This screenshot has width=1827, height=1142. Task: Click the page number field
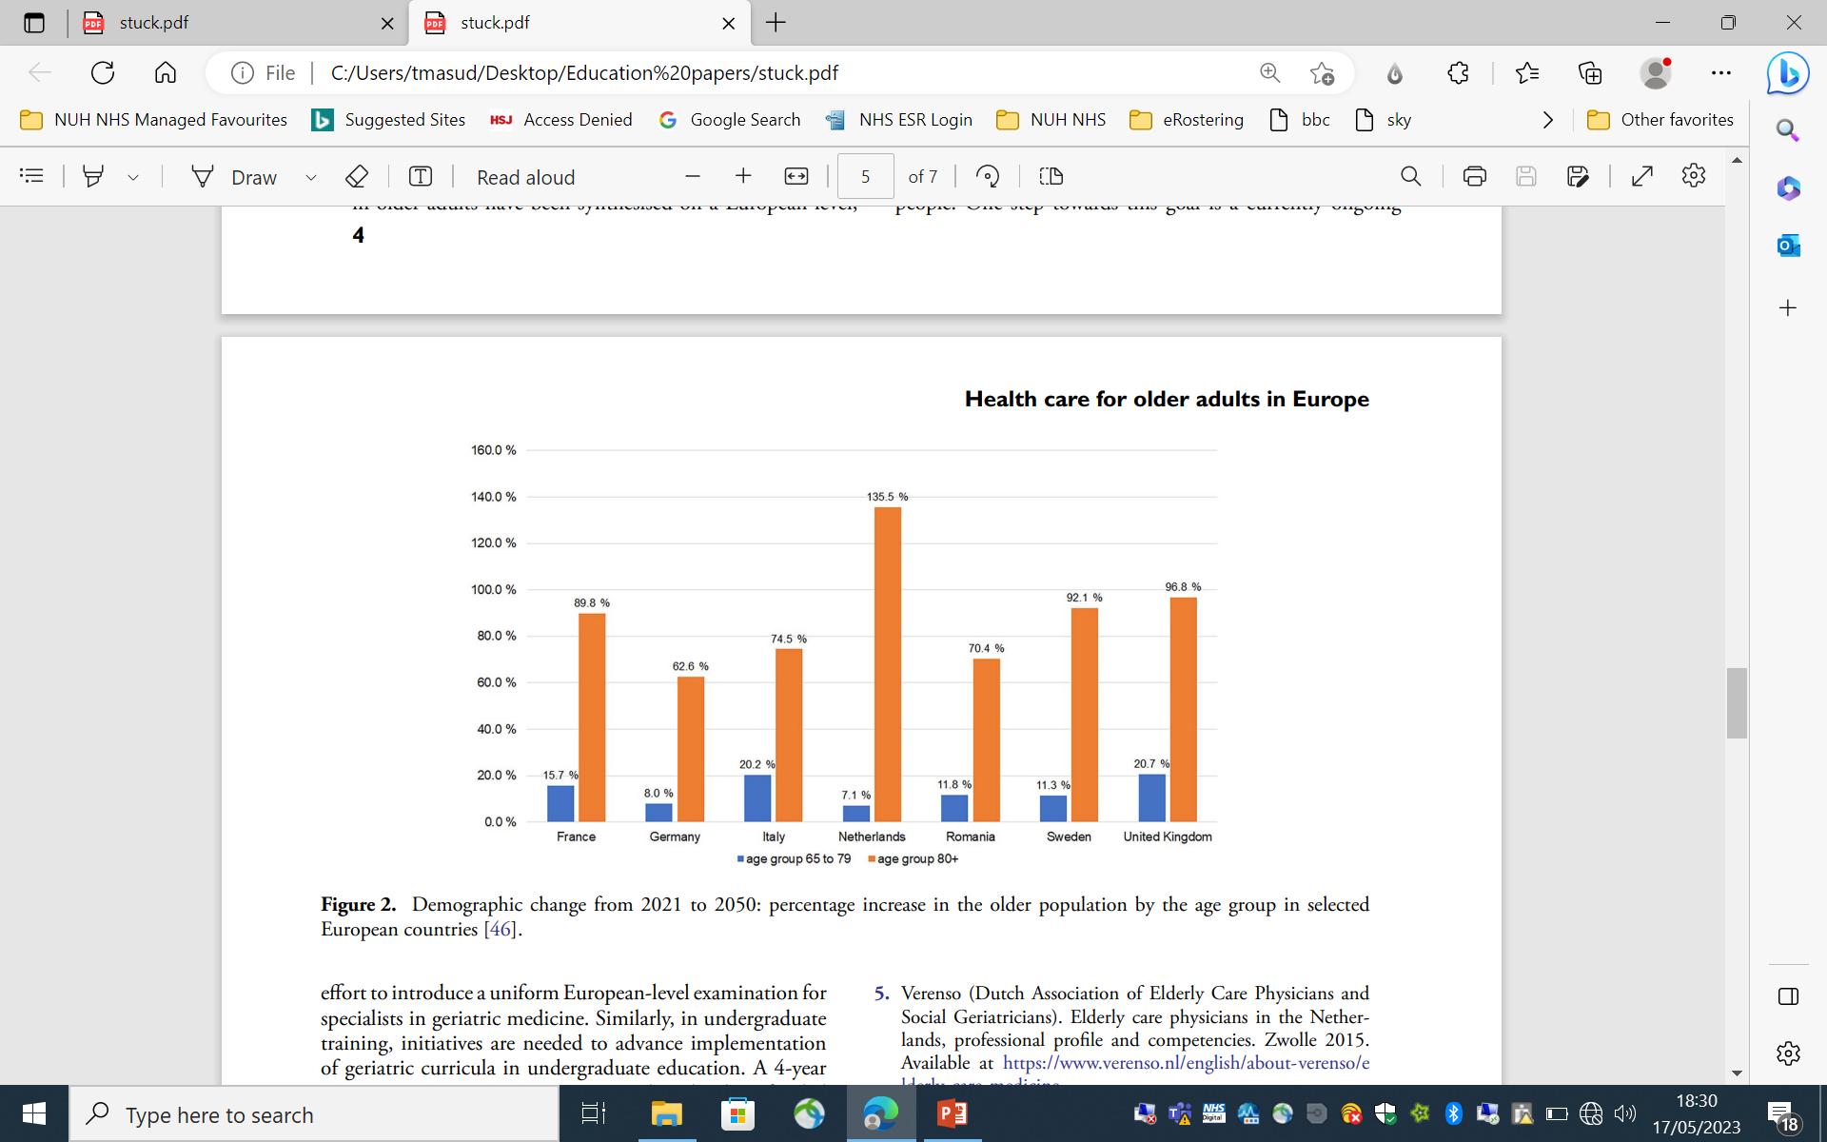pyautogui.click(x=865, y=176)
